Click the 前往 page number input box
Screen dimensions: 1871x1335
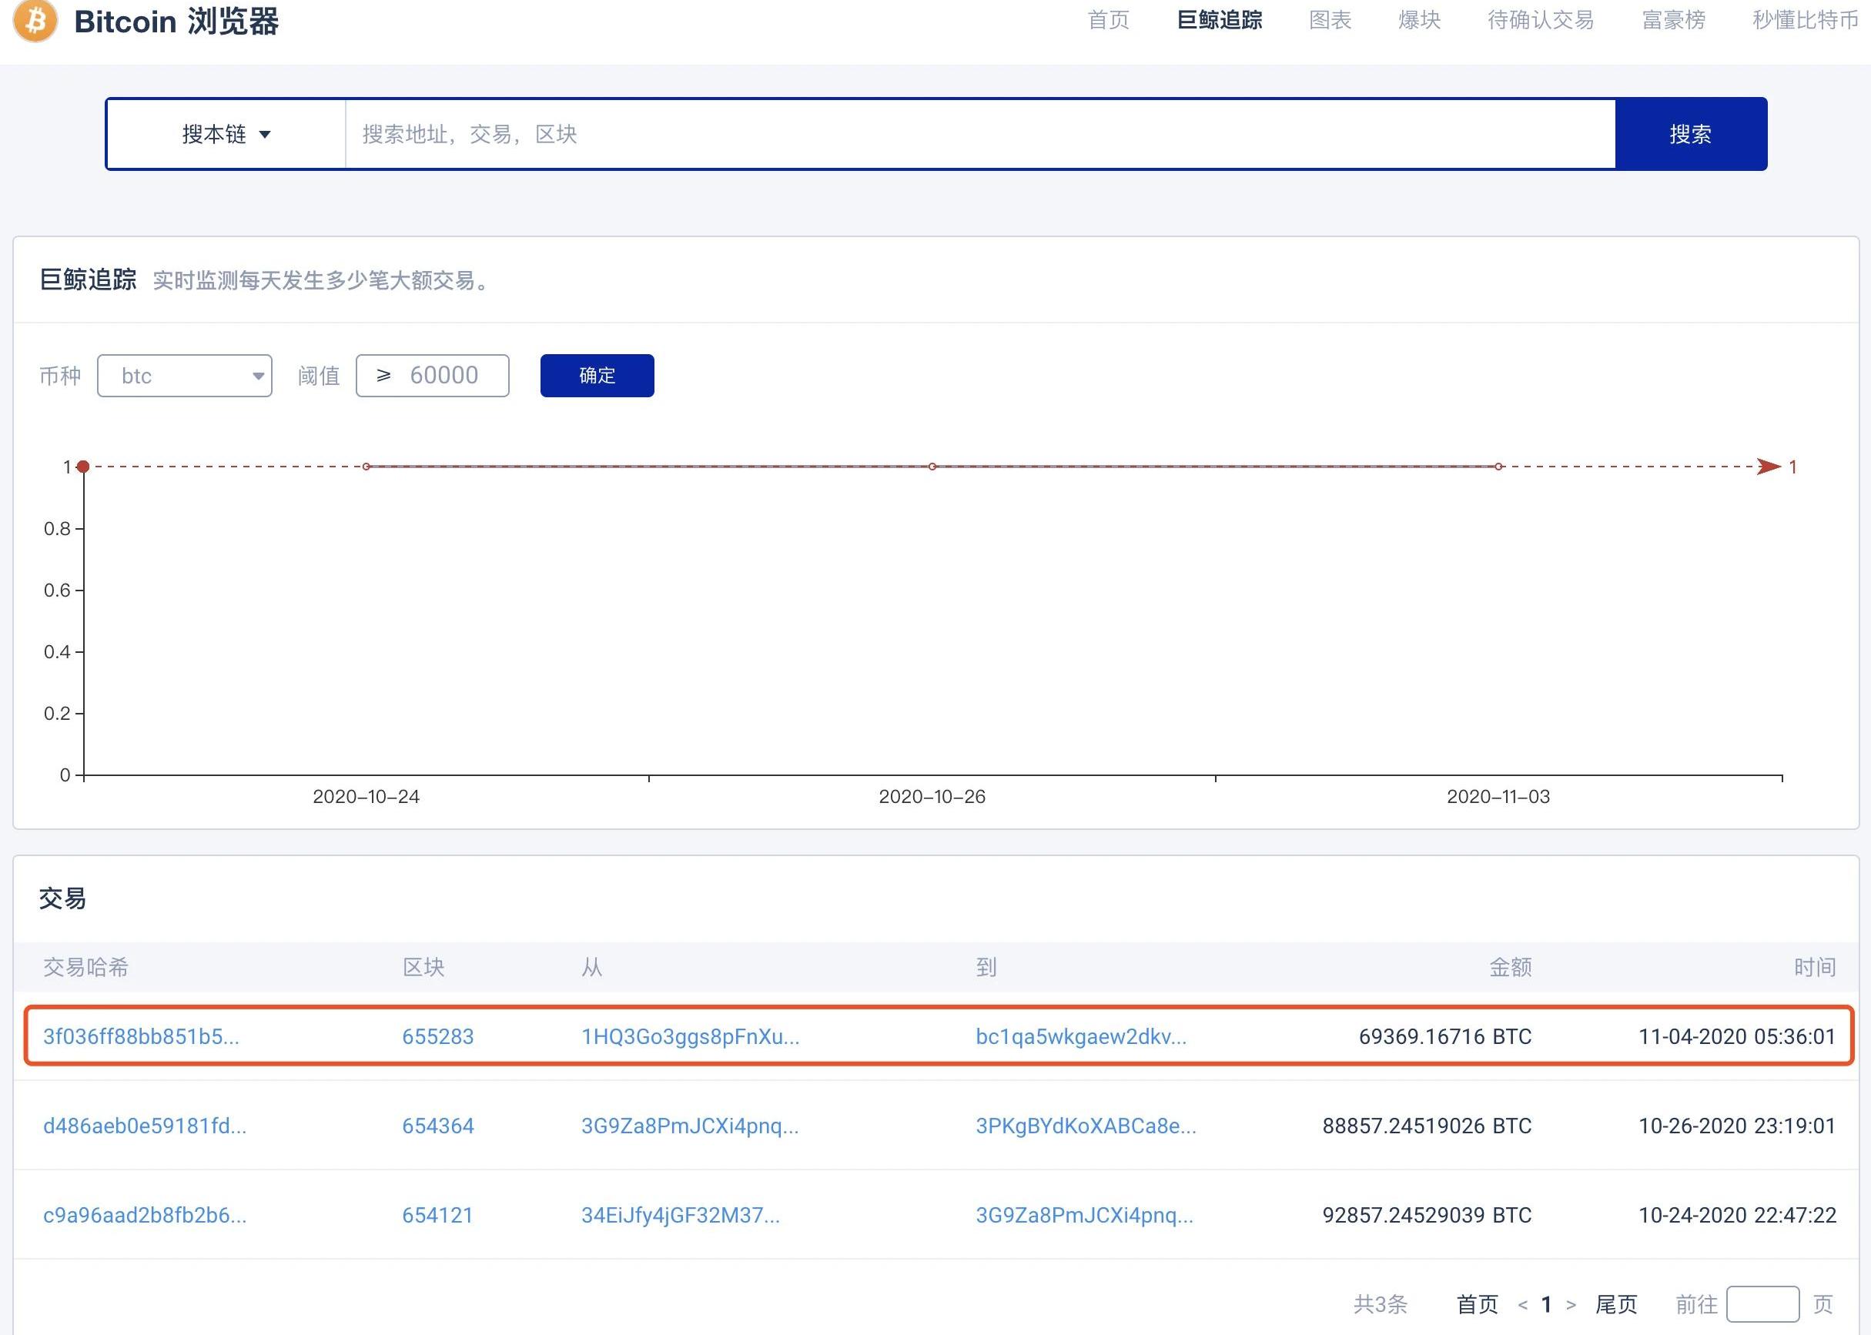click(1762, 1304)
